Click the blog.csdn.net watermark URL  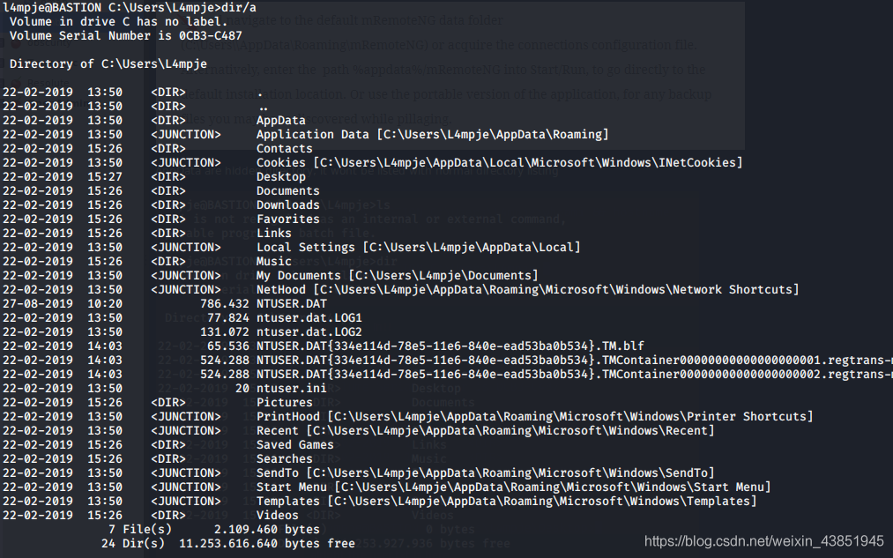(x=763, y=540)
